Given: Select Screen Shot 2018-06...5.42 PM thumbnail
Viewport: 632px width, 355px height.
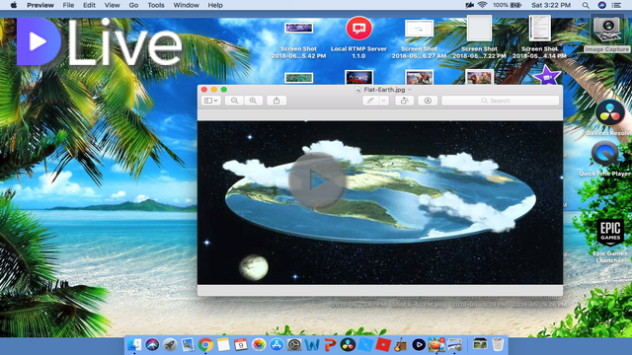Looking at the screenshot, I should tap(298, 29).
